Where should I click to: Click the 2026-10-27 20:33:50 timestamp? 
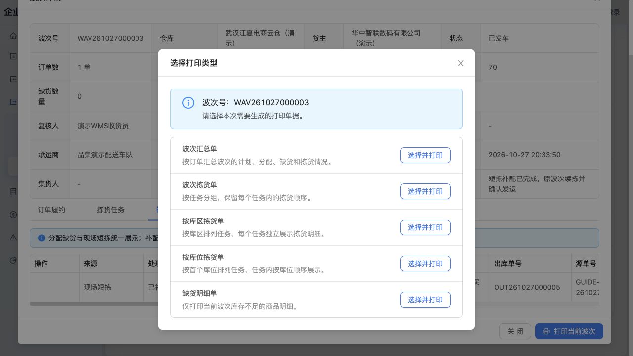(524, 155)
